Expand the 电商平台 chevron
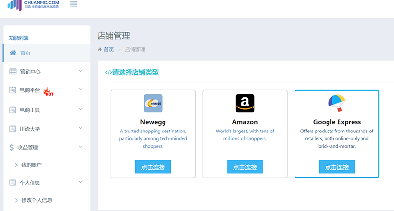394x211 pixels. (x=80, y=89)
